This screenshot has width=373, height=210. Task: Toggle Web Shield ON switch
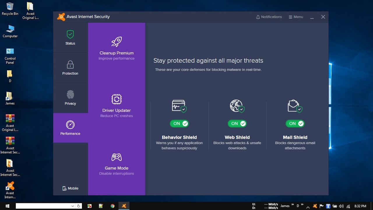(237, 124)
